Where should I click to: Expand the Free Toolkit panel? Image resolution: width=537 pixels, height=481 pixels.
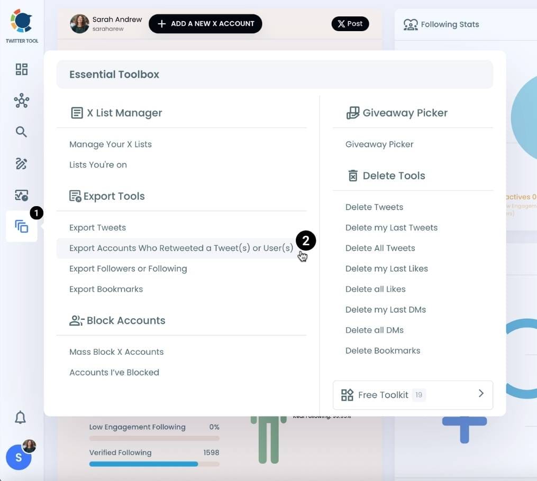pos(412,394)
